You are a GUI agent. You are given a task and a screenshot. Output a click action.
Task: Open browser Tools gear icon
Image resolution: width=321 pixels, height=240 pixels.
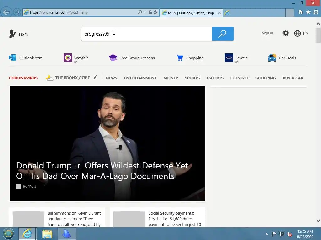(x=316, y=12)
